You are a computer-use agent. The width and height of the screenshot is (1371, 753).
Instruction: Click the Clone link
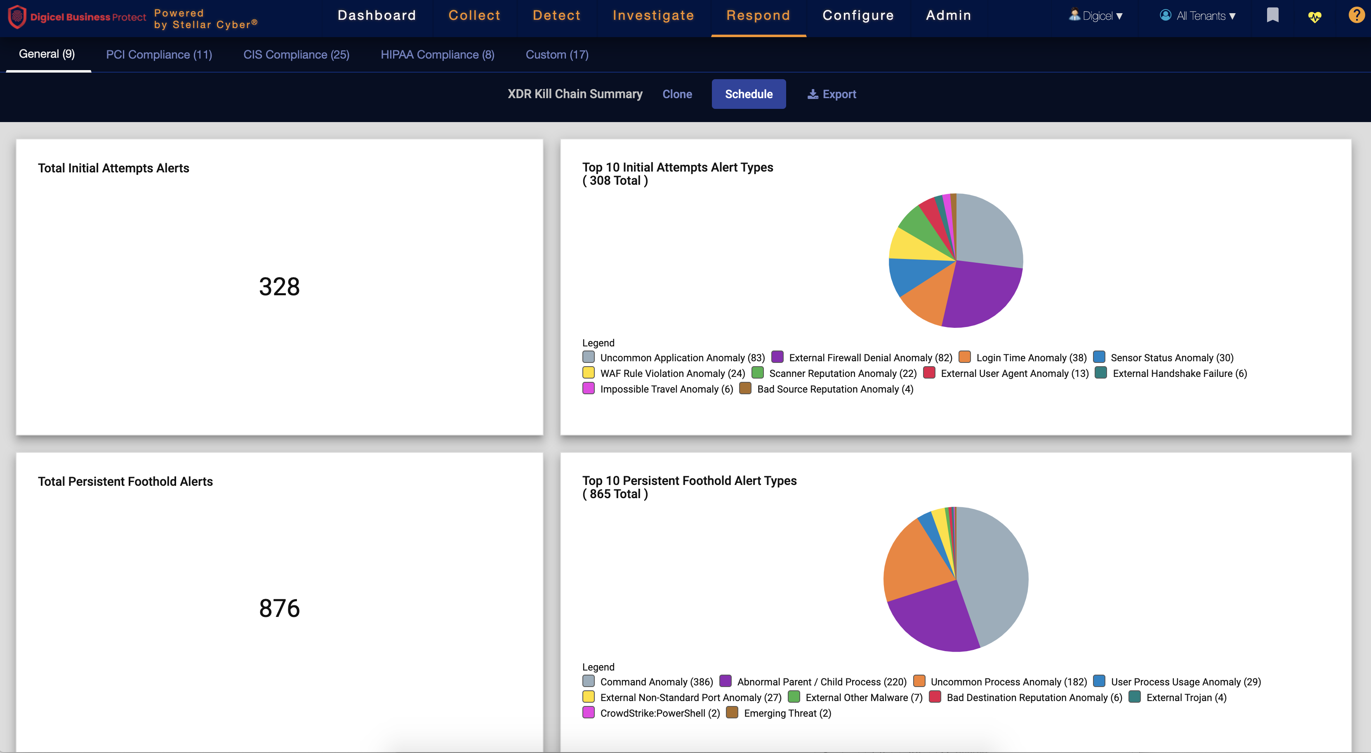pyautogui.click(x=677, y=94)
